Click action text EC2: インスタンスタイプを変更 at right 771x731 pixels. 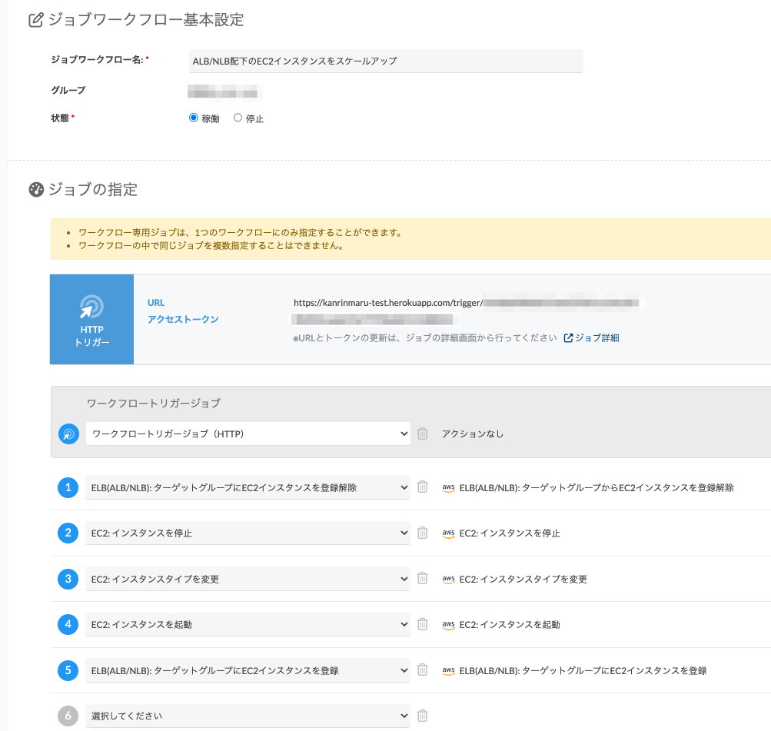523,579
